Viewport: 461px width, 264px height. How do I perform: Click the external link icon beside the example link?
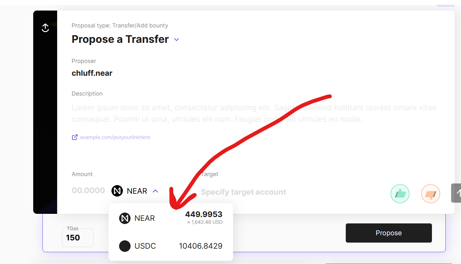pos(74,137)
